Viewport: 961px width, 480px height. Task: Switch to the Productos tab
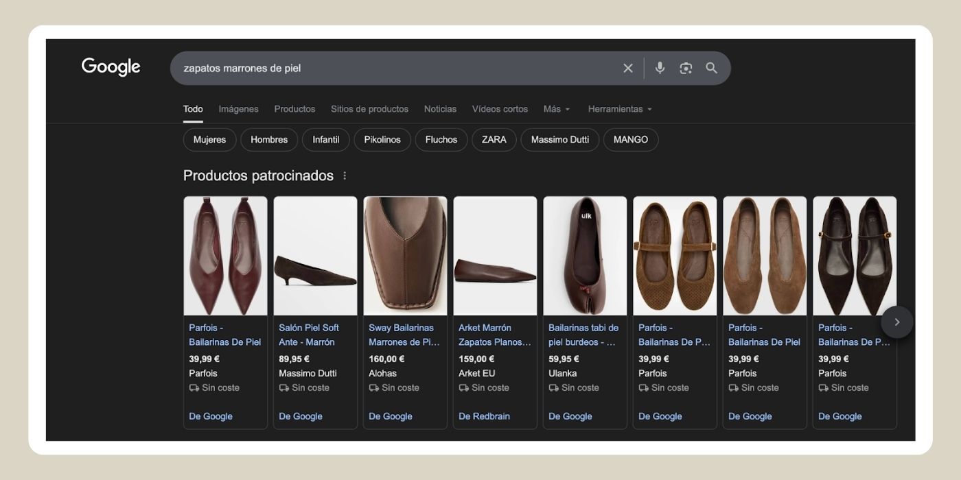coord(294,109)
